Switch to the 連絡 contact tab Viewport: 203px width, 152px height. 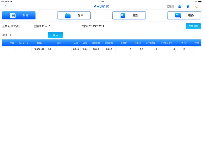point(184,15)
